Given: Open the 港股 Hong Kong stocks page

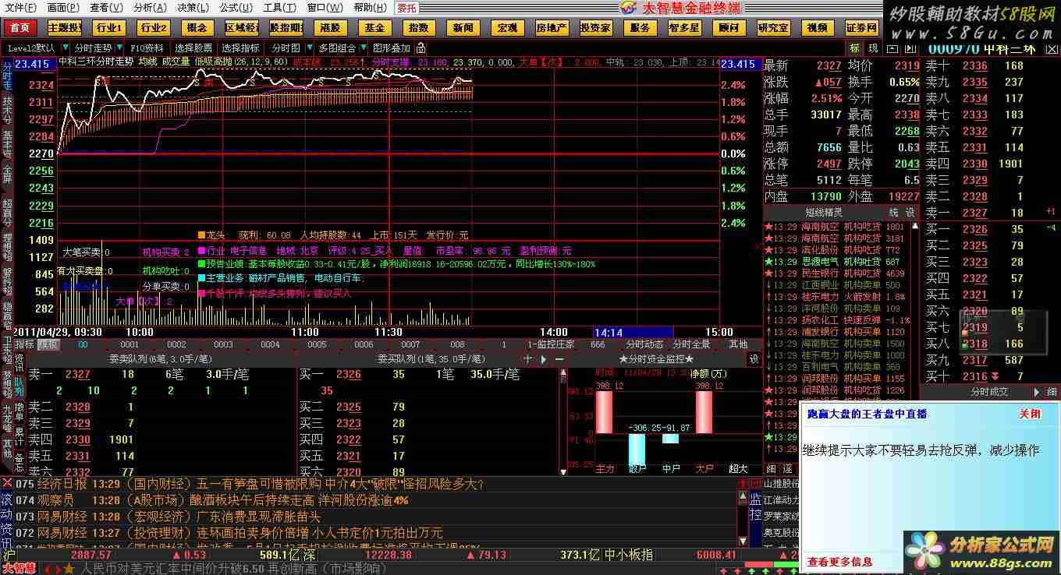Looking at the screenshot, I should [330, 28].
